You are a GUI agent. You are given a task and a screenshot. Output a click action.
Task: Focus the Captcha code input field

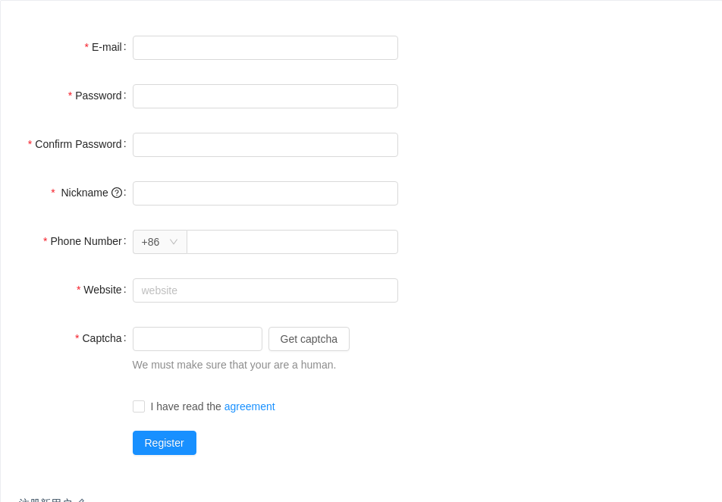pos(197,339)
